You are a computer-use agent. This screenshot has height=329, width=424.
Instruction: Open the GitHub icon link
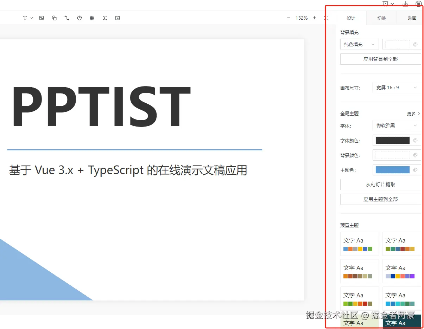coord(418,4)
